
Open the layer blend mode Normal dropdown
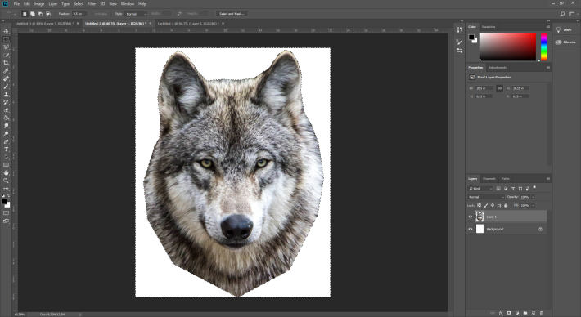pos(486,197)
